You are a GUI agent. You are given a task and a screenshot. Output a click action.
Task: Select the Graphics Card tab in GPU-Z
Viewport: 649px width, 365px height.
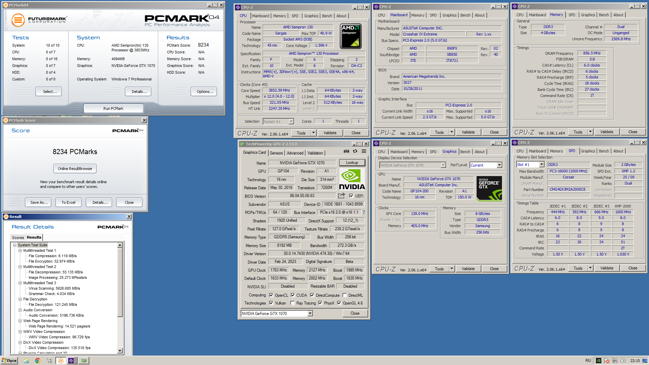click(254, 152)
